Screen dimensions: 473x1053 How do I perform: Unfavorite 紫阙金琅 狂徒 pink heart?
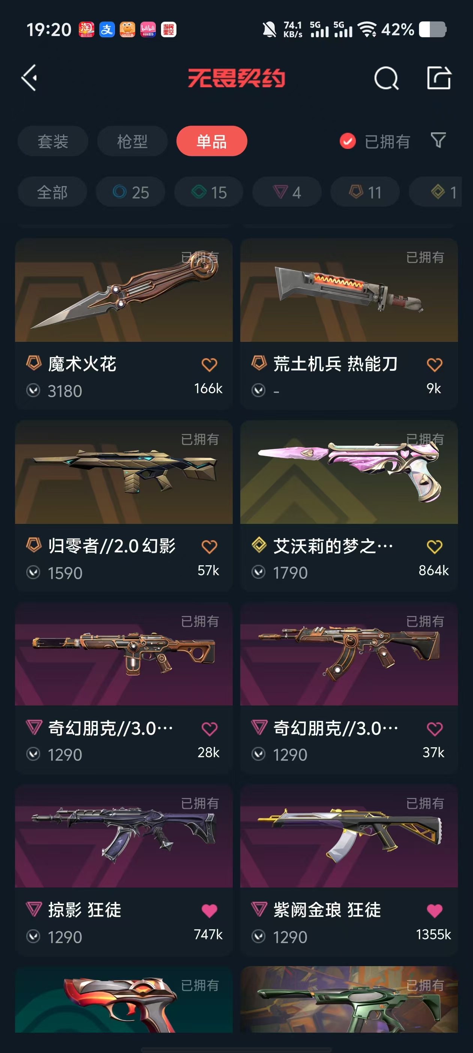tap(434, 910)
